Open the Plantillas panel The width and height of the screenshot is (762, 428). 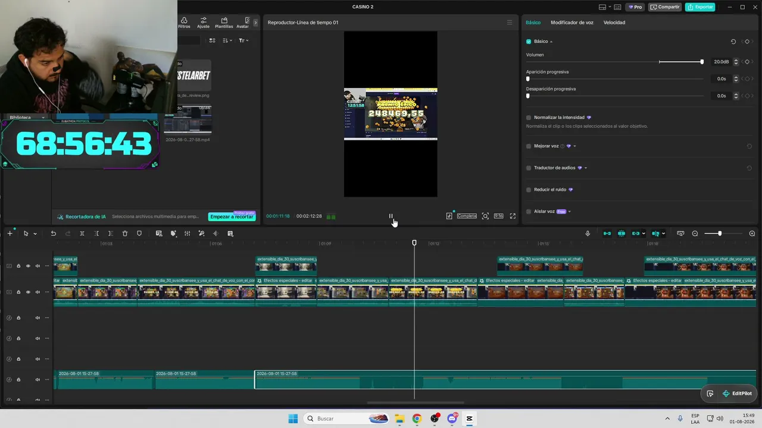[224, 23]
